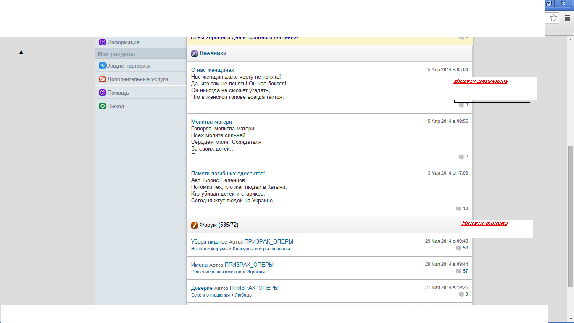Image resolution: width=574 pixels, height=323 pixels.
Task: Open forum topic Имена
Action: click(199, 265)
